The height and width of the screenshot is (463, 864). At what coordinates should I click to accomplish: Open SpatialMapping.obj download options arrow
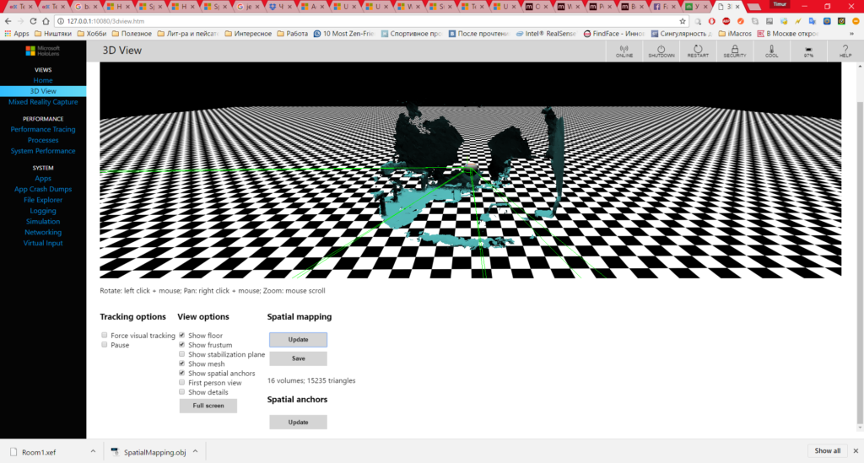tap(195, 451)
